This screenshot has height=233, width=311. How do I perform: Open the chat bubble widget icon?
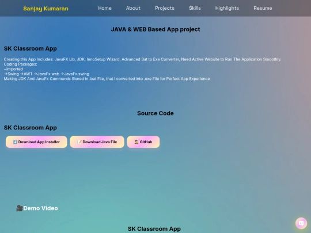(301, 223)
